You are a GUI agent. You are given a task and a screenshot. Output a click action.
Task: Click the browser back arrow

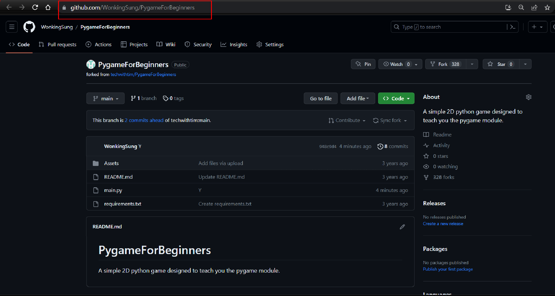point(9,8)
